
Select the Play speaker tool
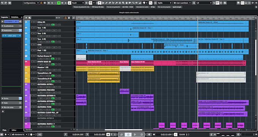tap(137, 3)
